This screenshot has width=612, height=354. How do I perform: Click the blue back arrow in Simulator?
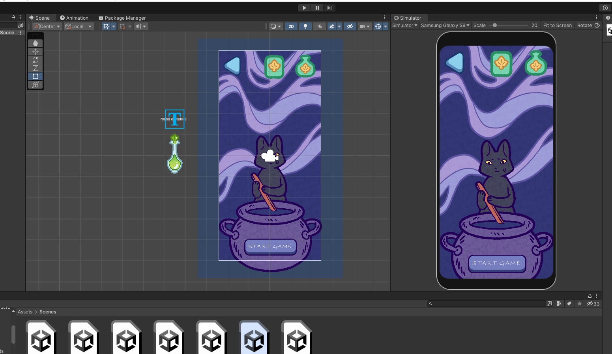pos(455,62)
